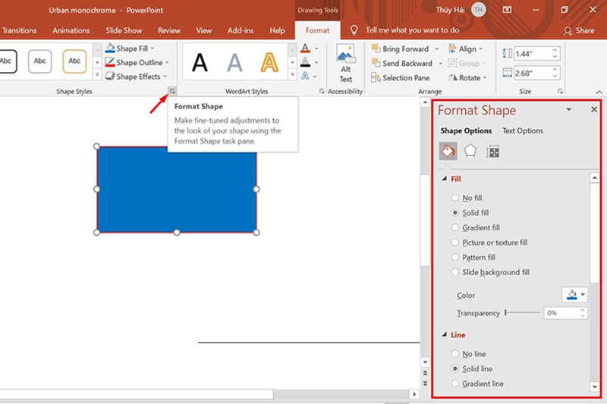Viewport: 607px width, 404px height.
Task: Click the Format Shape dialog launcher arrow
Action: click(x=173, y=91)
